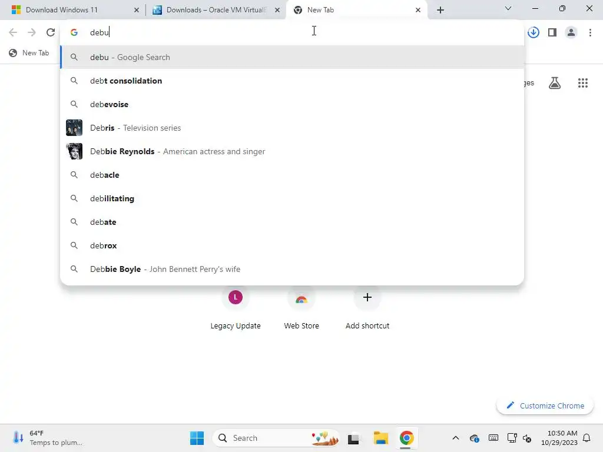Image resolution: width=603 pixels, height=452 pixels.
Task: Pick 'Debbie Reynolds' suggestion
Action: point(292,151)
